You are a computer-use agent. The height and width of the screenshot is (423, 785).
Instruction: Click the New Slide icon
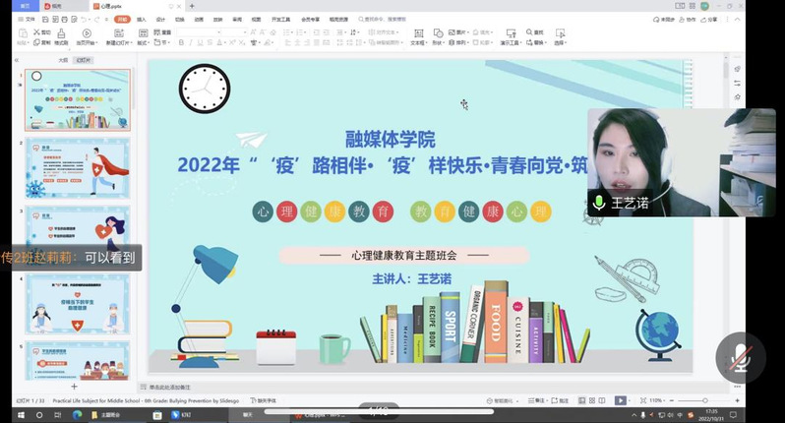(119, 33)
